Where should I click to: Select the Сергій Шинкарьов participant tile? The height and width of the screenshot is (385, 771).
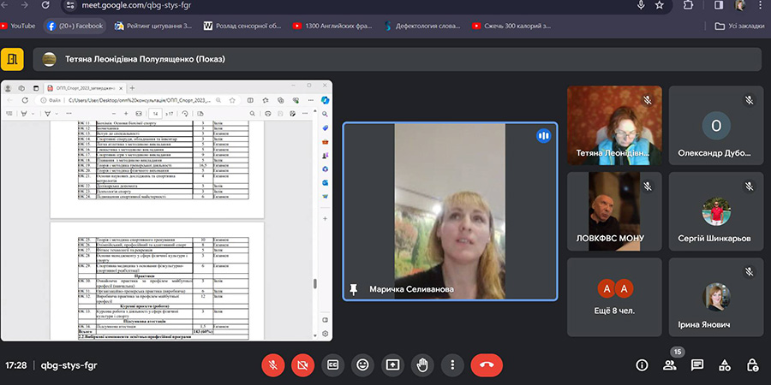716,211
